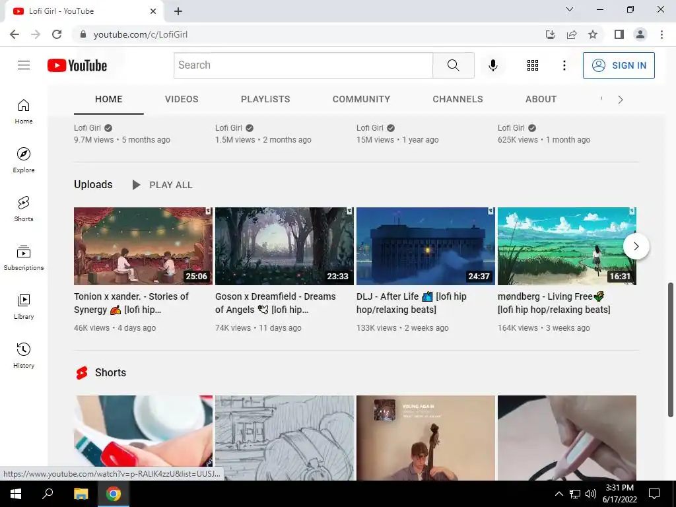Viewport: 676px width, 507px height.
Task: Play the Tonion x xander thumbnail 25:06
Action: pyautogui.click(x=143, y=246)
